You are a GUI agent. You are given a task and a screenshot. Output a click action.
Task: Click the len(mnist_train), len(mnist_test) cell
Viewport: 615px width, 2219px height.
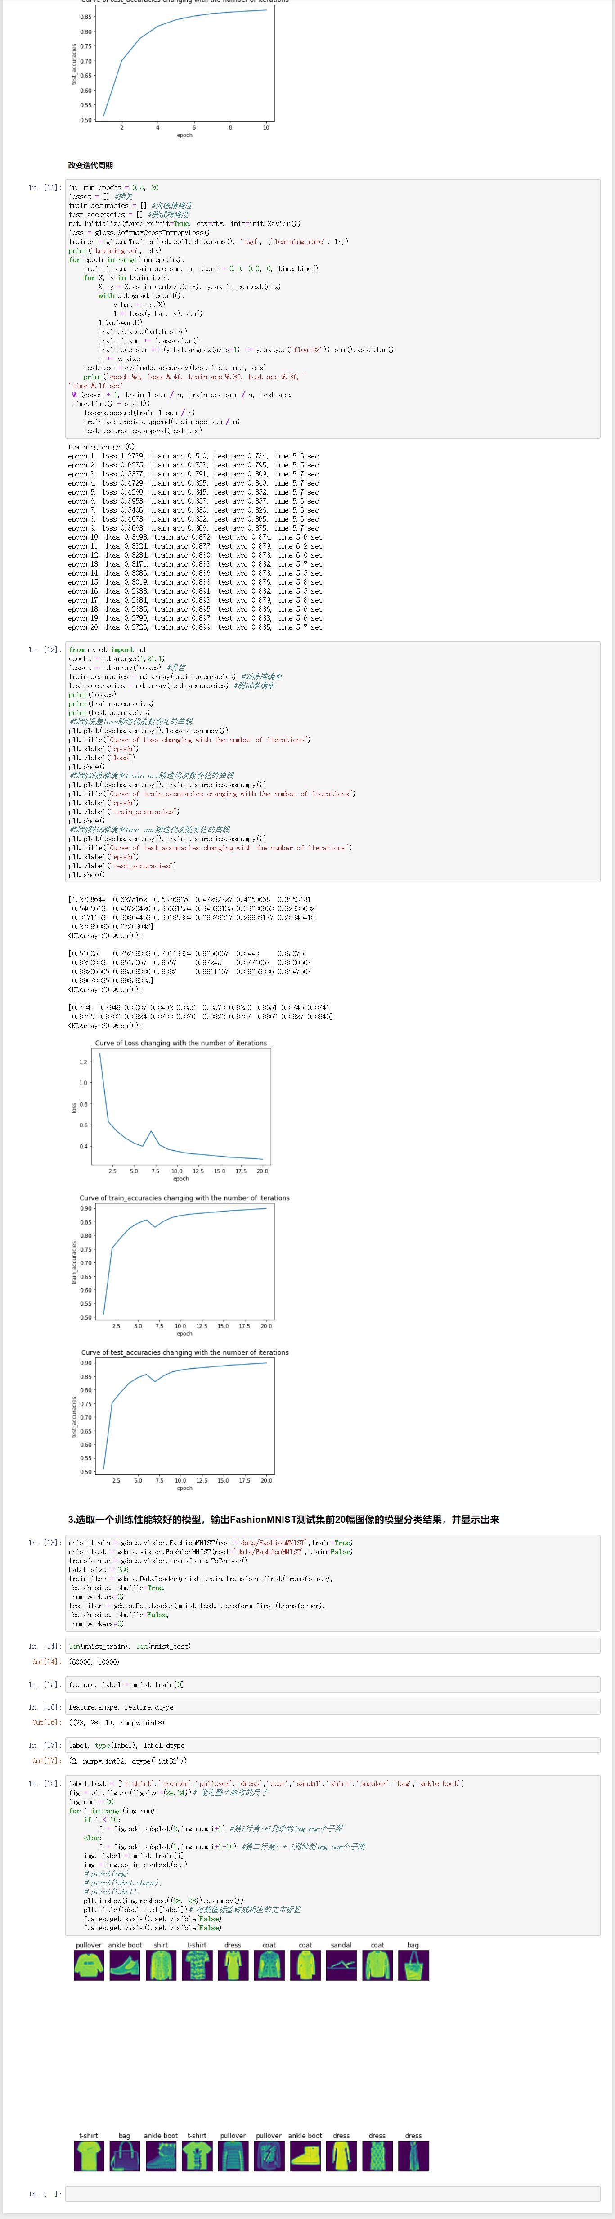(332, 1645)
